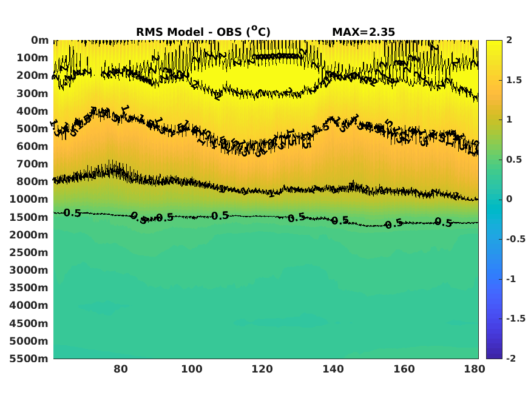Click the x-axis tick label "80"
The width and height of the screenshot is (531, 398).
pyautogui.click(x=121, y=369)
